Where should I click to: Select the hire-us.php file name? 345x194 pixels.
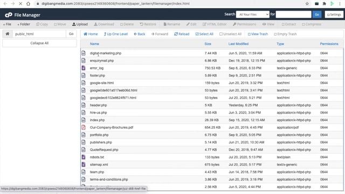98,113
